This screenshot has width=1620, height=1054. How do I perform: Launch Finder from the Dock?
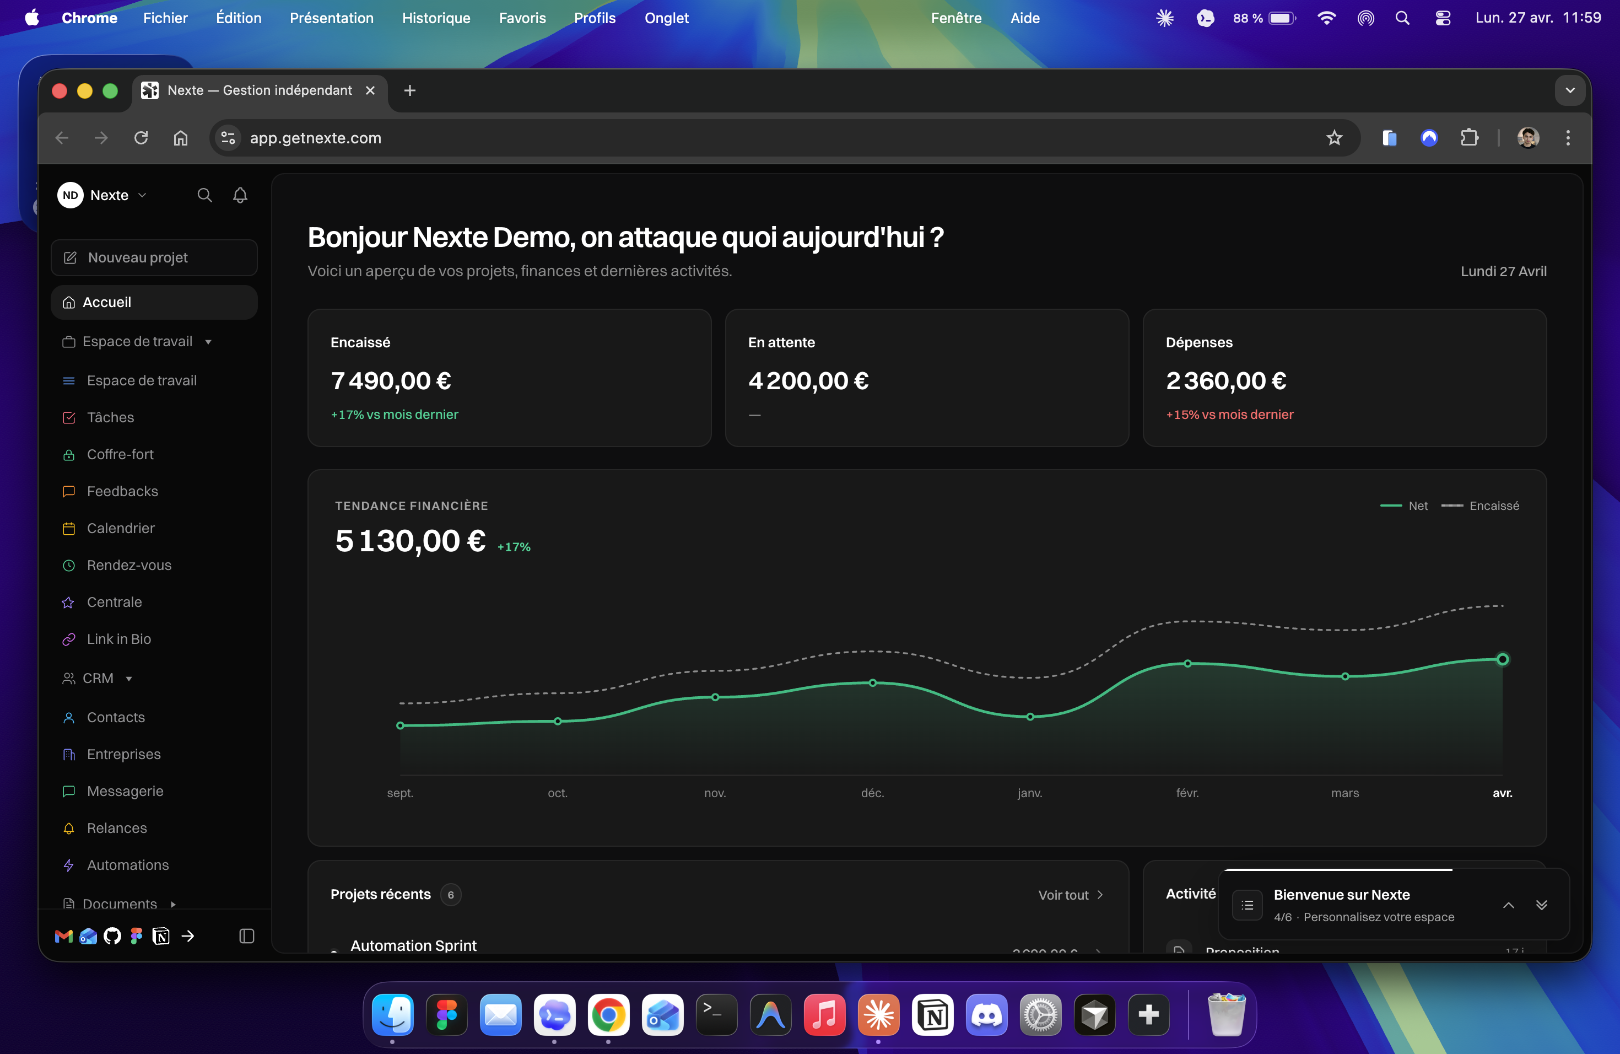[x=393, y=1014]
